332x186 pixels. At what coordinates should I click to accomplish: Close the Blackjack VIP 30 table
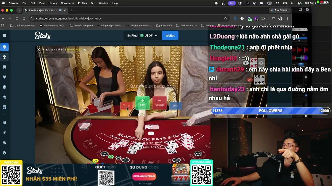39,49
